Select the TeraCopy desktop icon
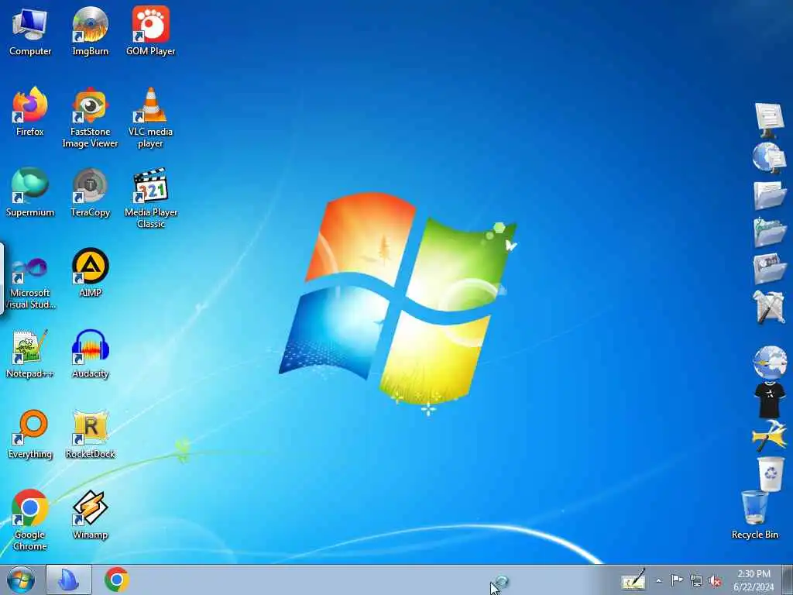 (x=90, y=192)
